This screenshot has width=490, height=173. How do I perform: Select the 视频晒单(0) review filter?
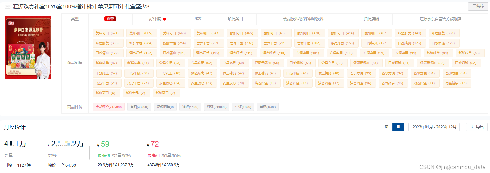click(165, 107)
